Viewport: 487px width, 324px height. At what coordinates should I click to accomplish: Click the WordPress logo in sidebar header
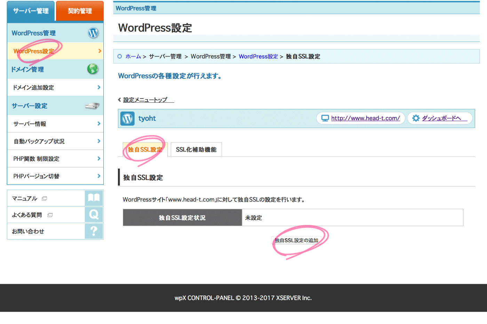tap(93, 33)
